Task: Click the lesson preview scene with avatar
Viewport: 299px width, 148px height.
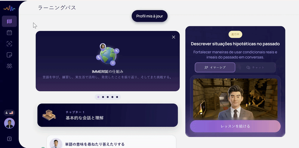Action: point(235,99)
